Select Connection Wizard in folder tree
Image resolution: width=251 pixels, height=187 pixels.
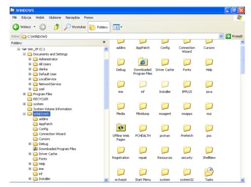point(49,134)
